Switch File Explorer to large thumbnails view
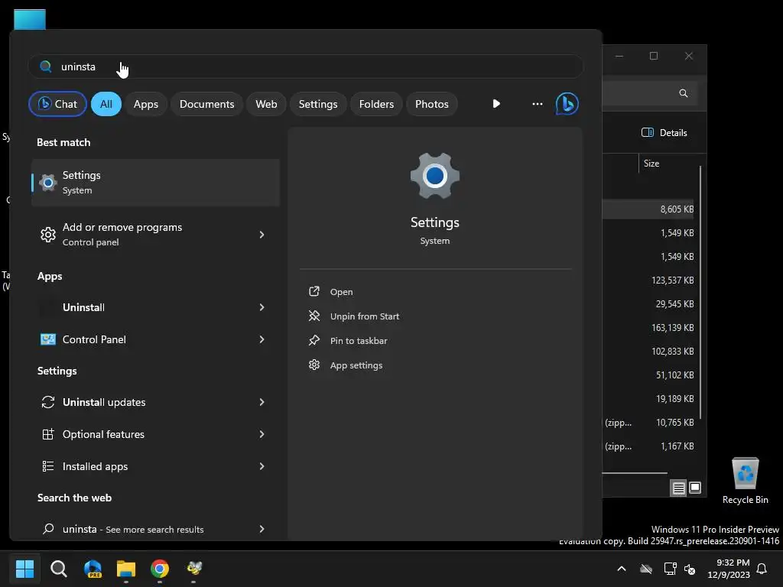The height and width of the screenshot is (587, 783). (695, 488)
